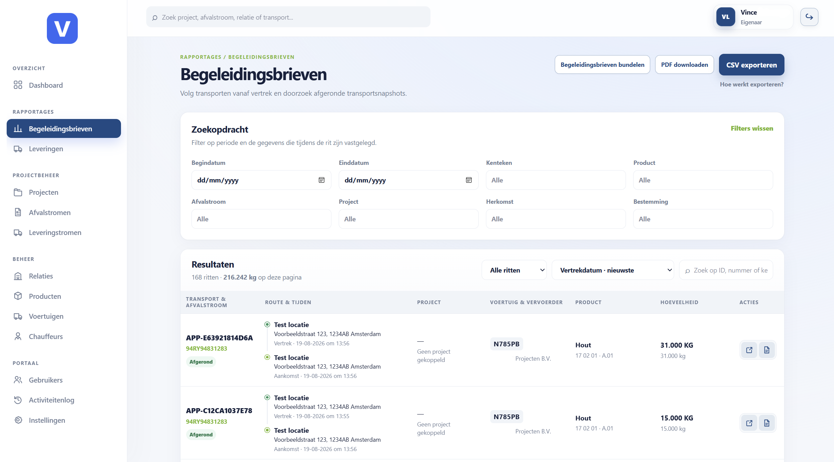The height and width of the screenshot is (462, 834).
Task: Click PDF downloaden button
Action: coord(684,65)
